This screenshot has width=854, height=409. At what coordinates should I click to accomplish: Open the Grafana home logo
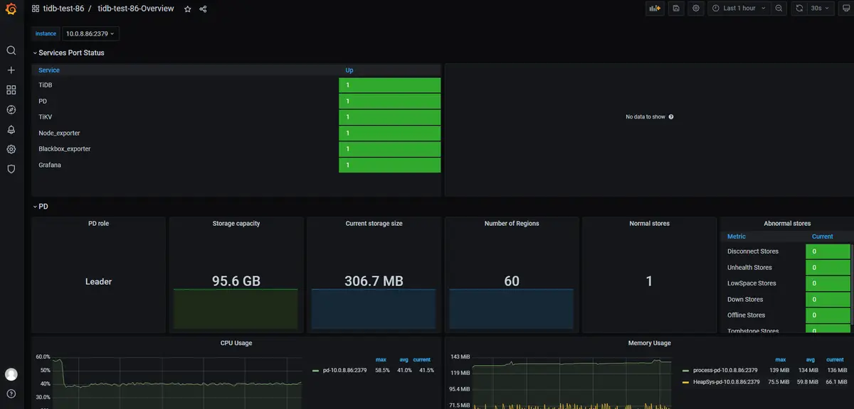click(11, 9)
